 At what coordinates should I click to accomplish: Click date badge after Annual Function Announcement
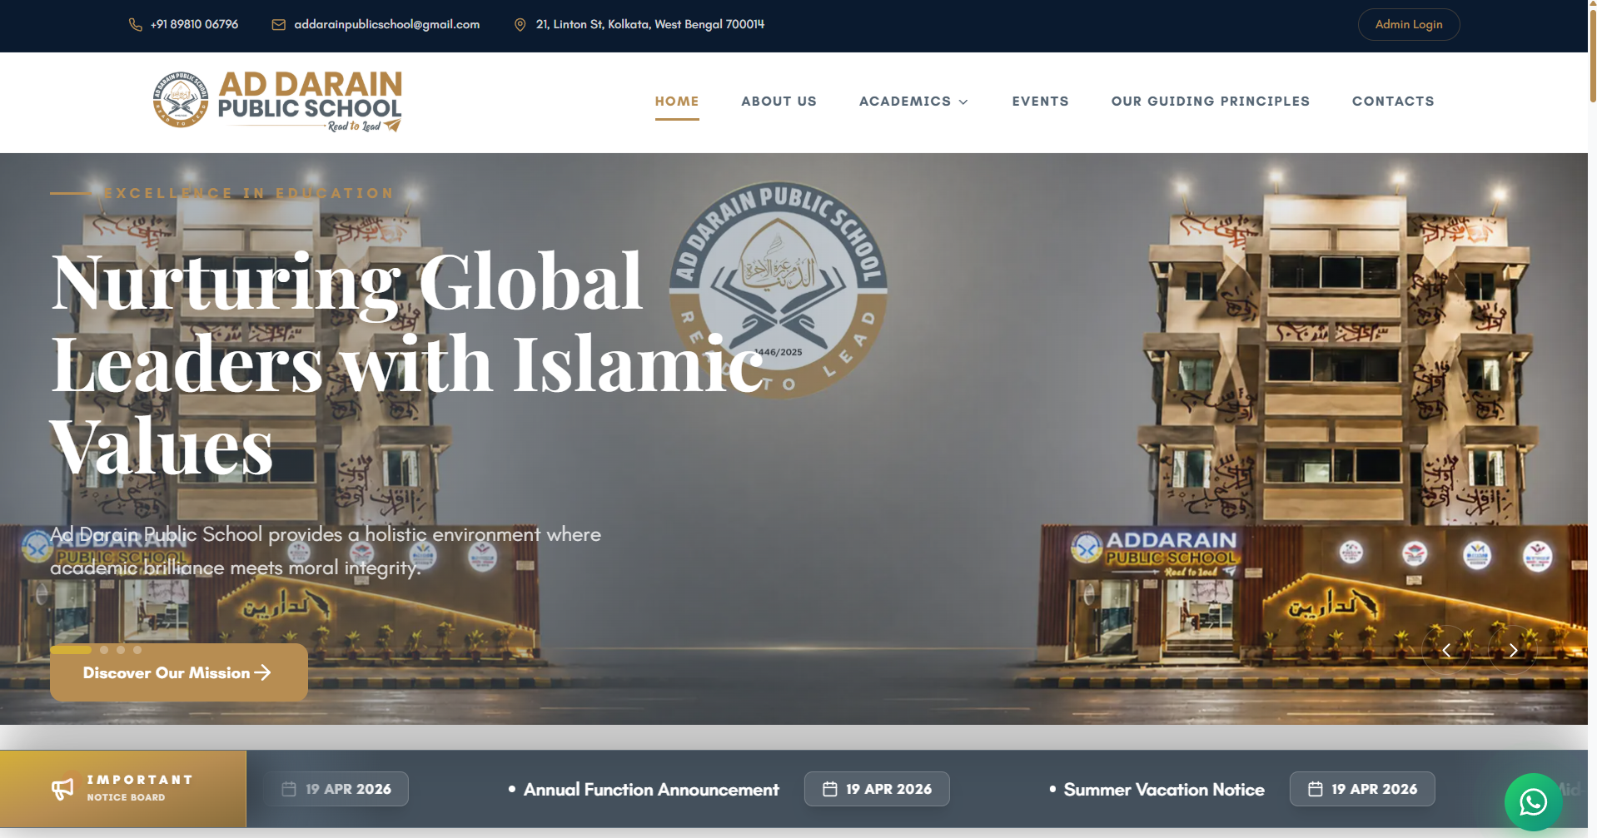coord(877,789)
